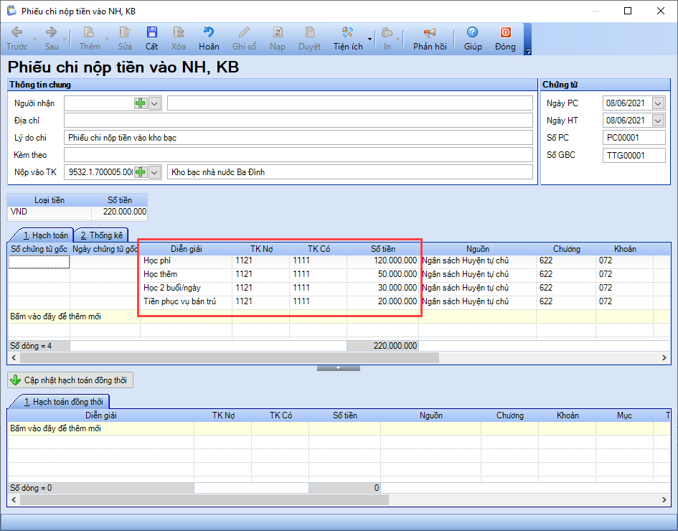The image size is (678, 531).
Task: Collapse panel using the splitter arrow handle
Action: (339, 368)
